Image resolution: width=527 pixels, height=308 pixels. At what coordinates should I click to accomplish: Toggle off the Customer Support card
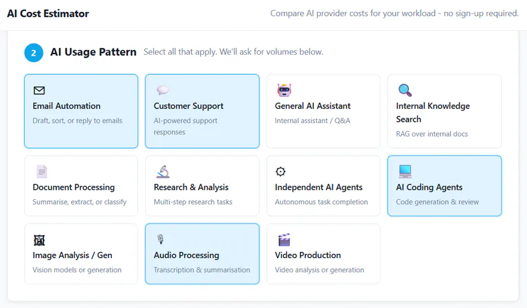pyautogui.click(x=202, y=111)
